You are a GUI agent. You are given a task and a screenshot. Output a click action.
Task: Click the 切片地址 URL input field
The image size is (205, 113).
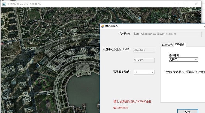(167, 34)
